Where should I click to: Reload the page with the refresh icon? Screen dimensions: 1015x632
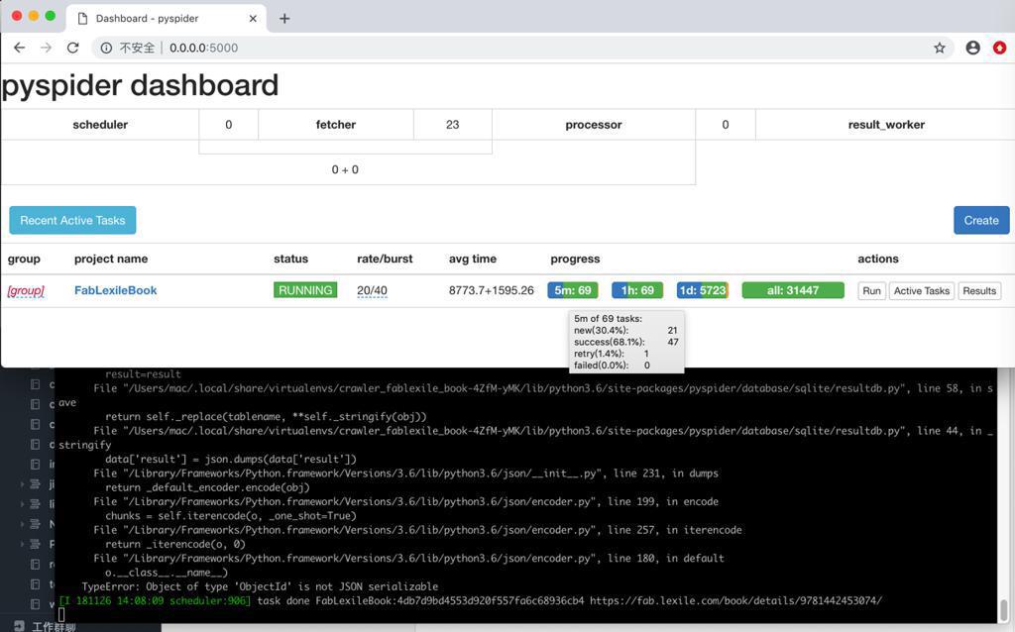(72, 48)
